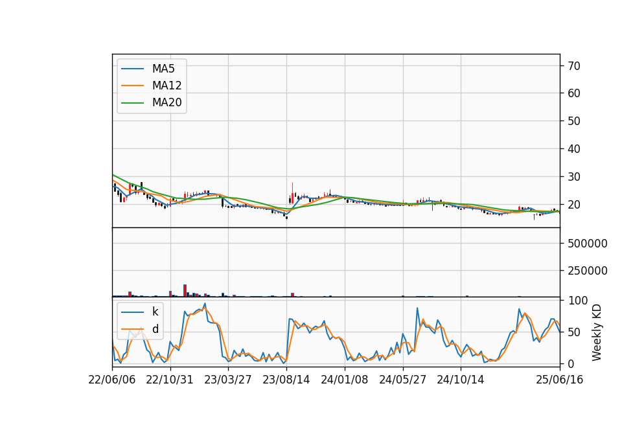622x447 pixels.
Task: Click the orange MA12 legend line sample
Action: coord(132,86)
